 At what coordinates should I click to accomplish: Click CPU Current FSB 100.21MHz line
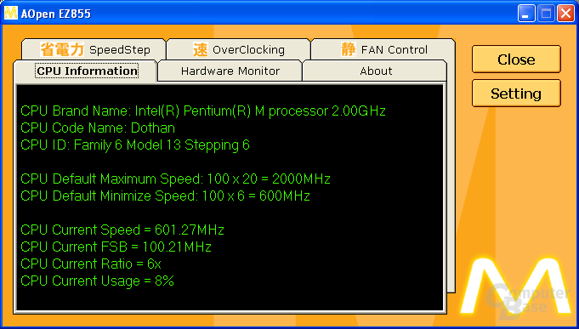[x=116, y=247]
